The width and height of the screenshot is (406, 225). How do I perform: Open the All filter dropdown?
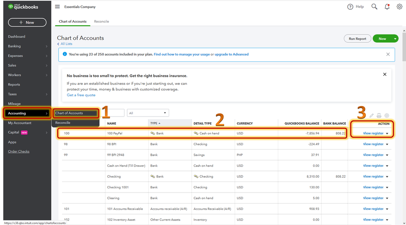[x=148, y=113]
